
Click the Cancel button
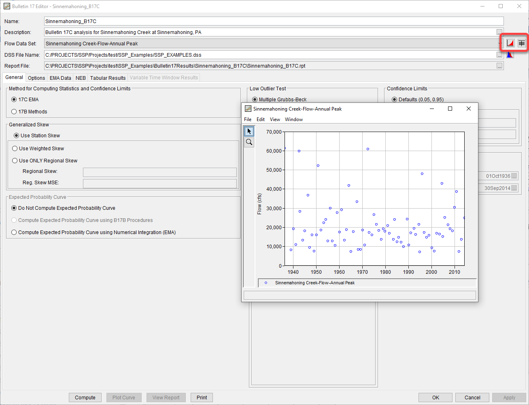pos(472,398)
